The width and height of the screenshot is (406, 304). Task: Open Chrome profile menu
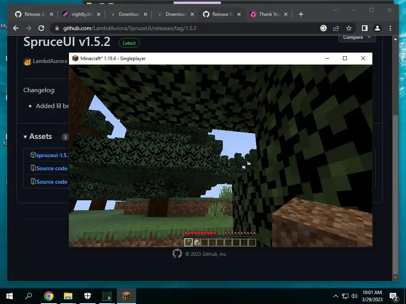click(x=377, y=28)
